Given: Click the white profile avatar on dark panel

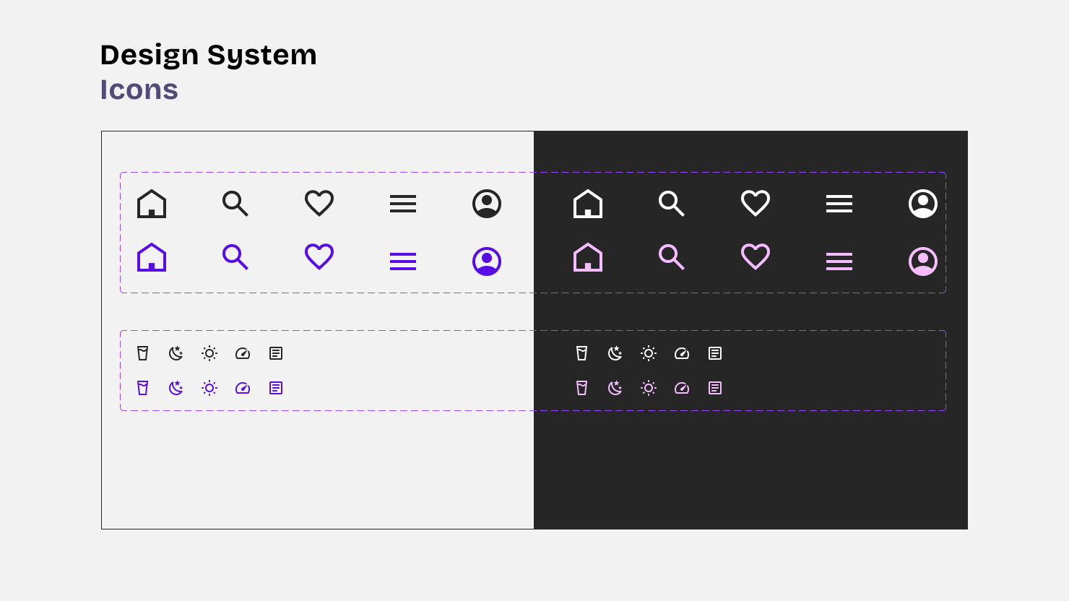Looking at the screenshot, I should (x=922, y=203).
